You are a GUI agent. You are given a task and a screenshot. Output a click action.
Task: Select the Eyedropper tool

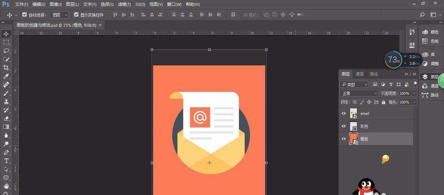(6, 76)
